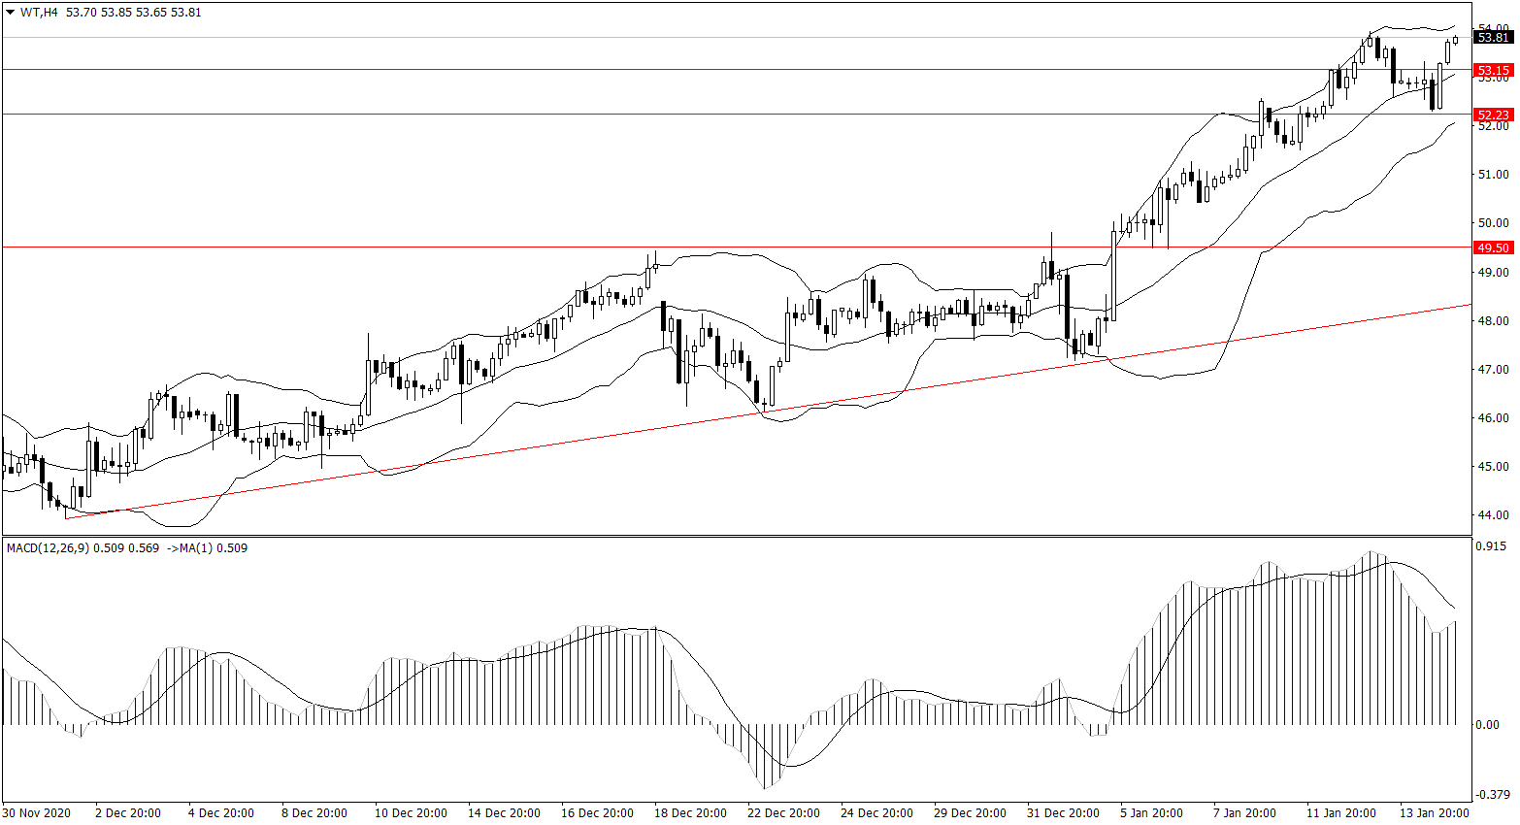Viewport: 1520px width, 825px height.
Task: Click the 13 Jan 20:00 time label
Action: click(1434, 813)
